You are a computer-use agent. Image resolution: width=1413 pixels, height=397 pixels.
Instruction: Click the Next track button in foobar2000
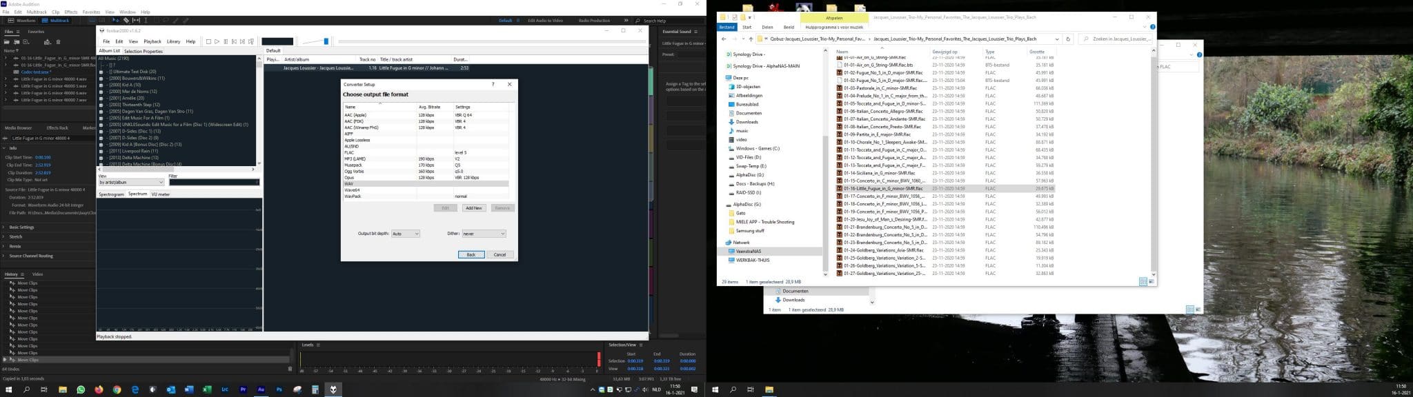pyautogui.click(x=242, y=41)
